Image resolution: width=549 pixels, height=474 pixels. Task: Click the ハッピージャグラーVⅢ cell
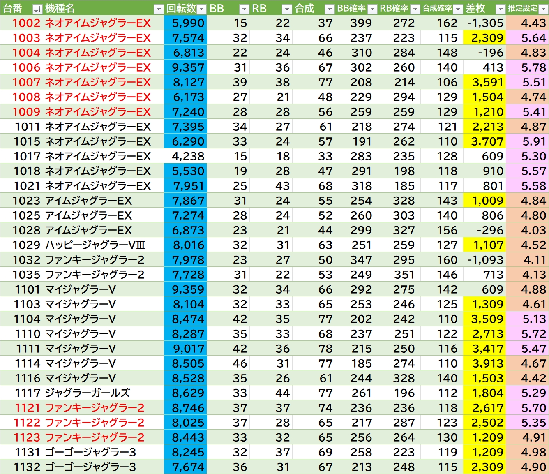point(95,245)
